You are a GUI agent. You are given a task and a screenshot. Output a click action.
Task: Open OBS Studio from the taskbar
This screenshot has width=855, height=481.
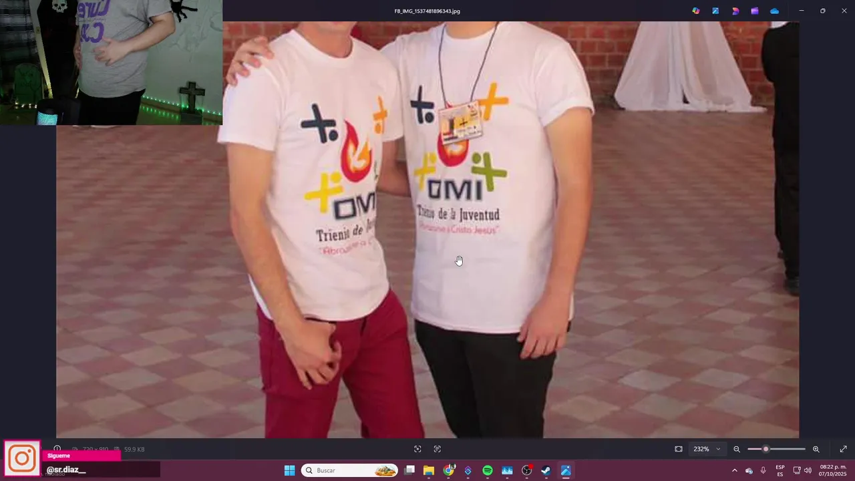[526, 470]
